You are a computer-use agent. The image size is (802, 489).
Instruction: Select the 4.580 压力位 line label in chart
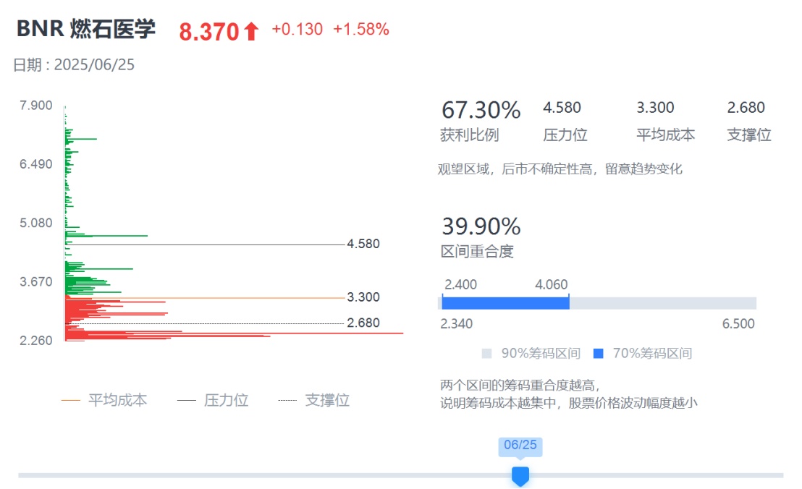click(363, 244)
